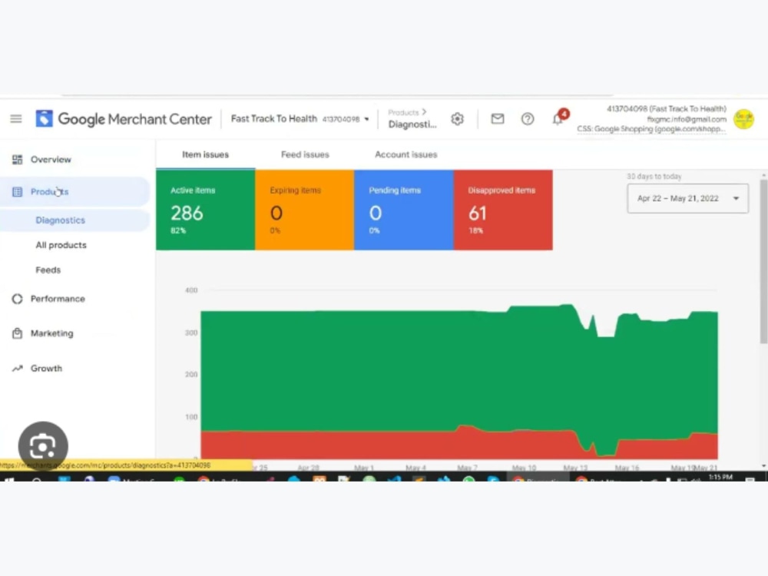Viewport: 768px width, 576px height.
Task: Click the Growth trend icon
Action: [17, 369]
